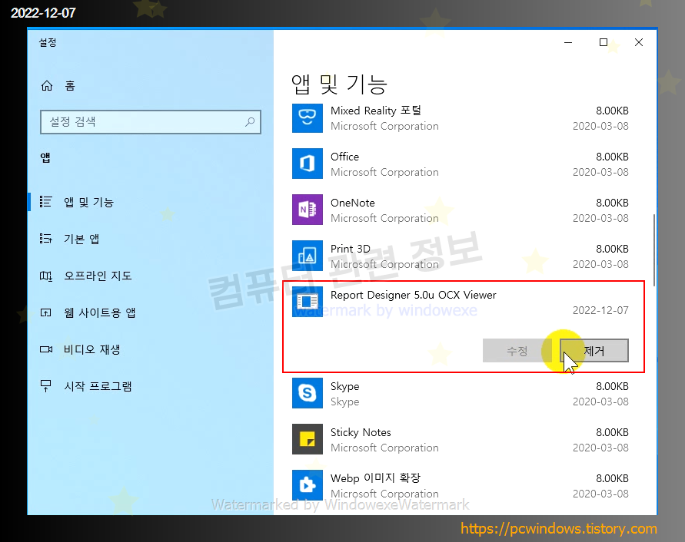Select the Mixed Reality 포털 app name
This screenshot has width=685, height=542.
click(x=376, y=111)
